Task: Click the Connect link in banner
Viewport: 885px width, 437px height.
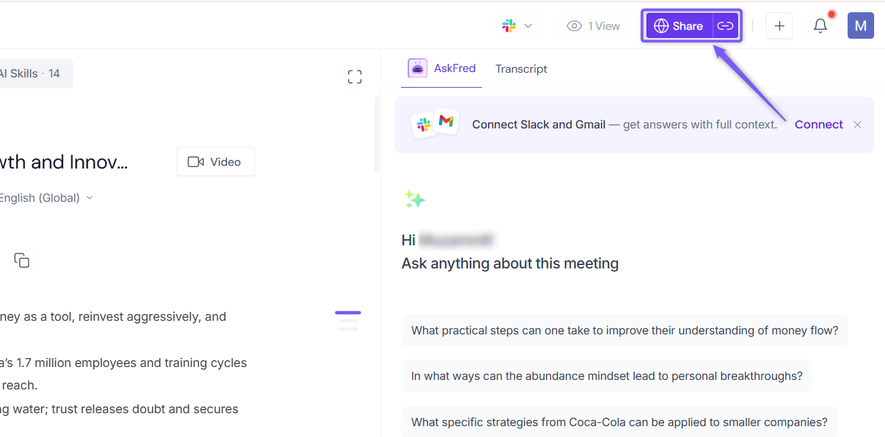Action: point(818,124)
